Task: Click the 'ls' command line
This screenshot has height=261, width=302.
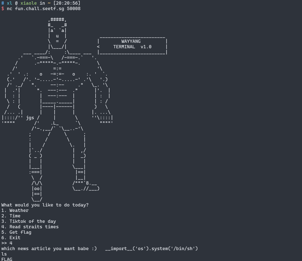Action: click(x=4, y=254)
